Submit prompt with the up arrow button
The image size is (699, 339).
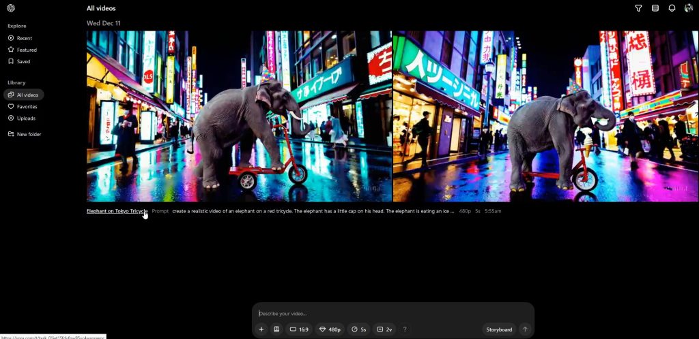[x=525, y=329]
